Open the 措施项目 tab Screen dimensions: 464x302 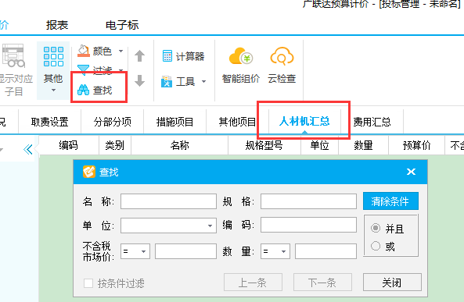175,122
